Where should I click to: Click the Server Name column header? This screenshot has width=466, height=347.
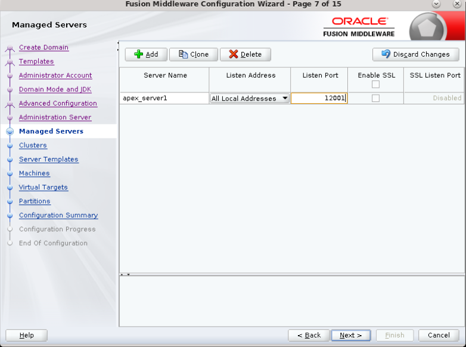(164, 80)
